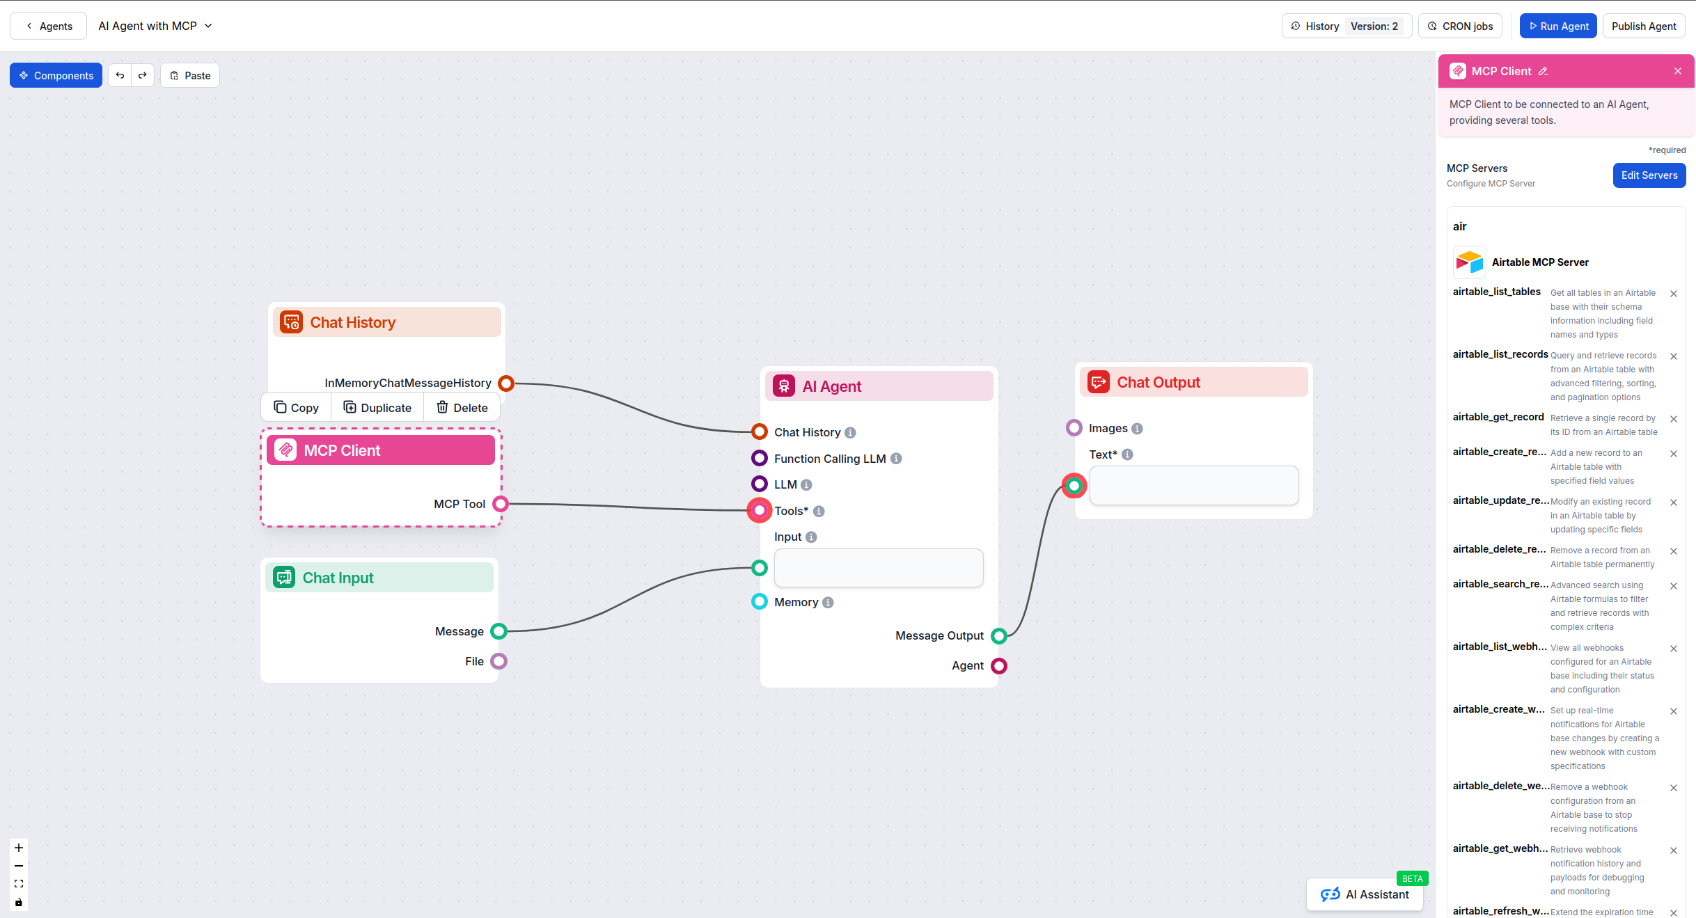The width and height of the screenshot is (1696, 918).
Task: Click the Paste icon in toolbar
Action: (x=174, y=74)
